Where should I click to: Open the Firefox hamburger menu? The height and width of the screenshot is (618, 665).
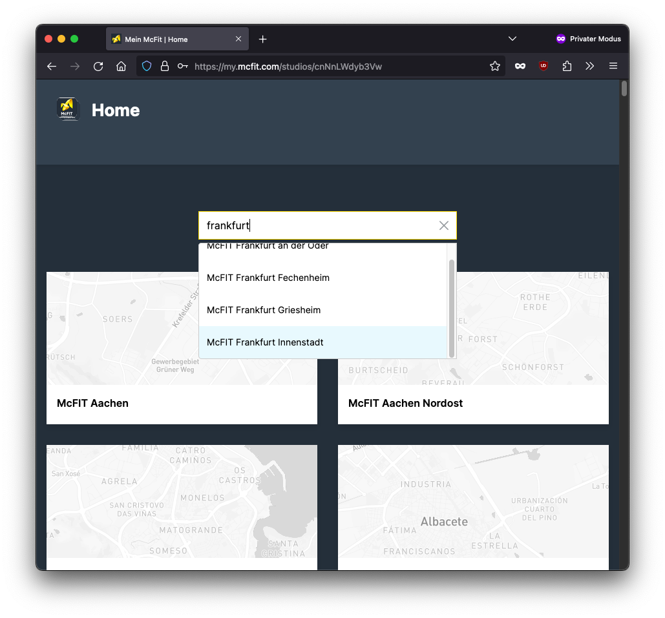(x=613, y=66)
